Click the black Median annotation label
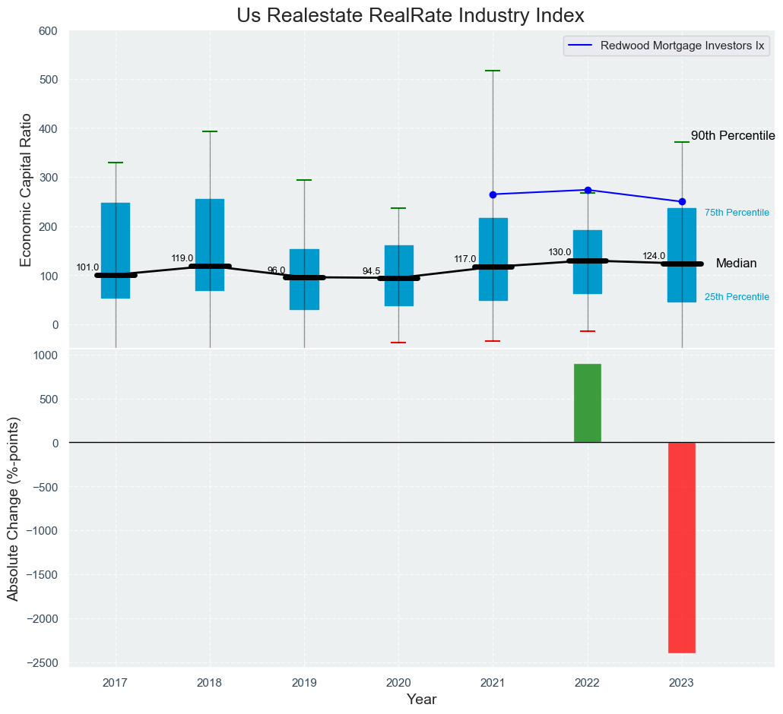783x714 pixels. click(736, 264)
